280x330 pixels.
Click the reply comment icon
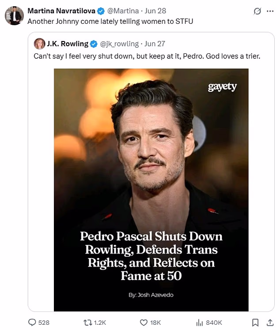pos(32,322)
